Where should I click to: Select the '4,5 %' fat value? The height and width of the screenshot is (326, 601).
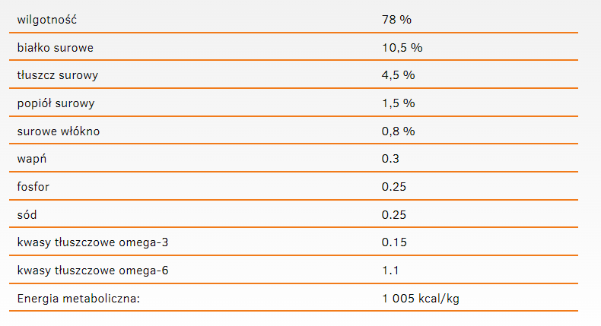click(398, 75)
